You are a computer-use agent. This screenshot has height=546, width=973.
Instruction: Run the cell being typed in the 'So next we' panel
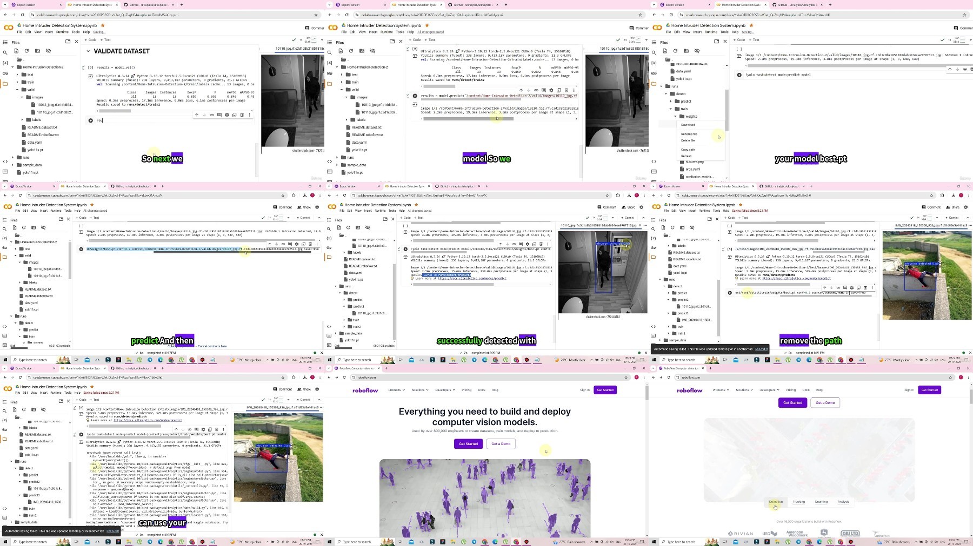91,120
